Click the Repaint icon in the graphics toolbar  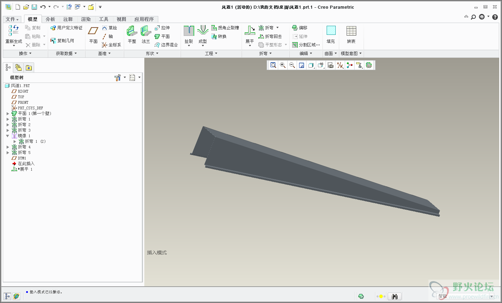click(x=302, y=65)
